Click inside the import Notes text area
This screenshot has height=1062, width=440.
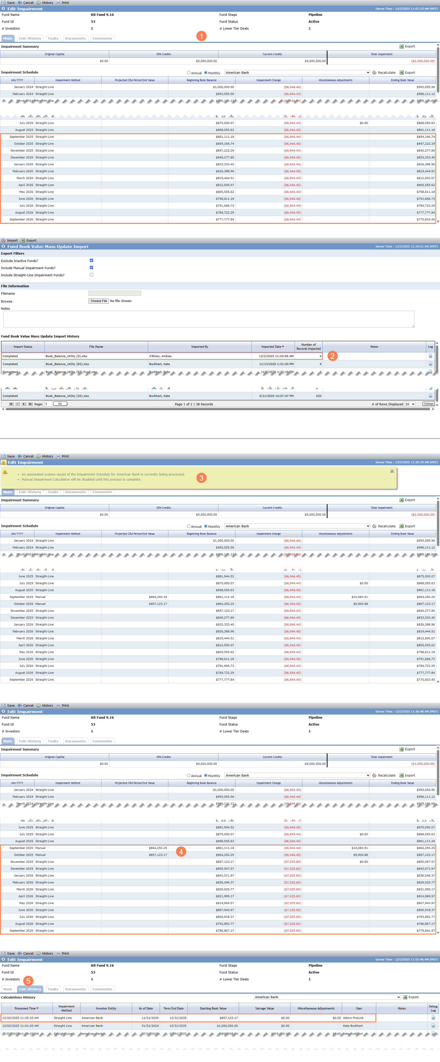click(209, 319)
